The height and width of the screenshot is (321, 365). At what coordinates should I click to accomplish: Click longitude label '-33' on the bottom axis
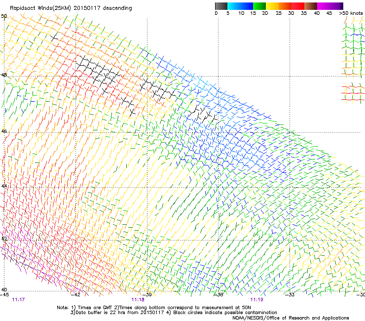tap(290, 295)
